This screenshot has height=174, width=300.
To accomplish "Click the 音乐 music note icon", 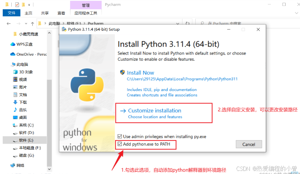I will point(15,110).
